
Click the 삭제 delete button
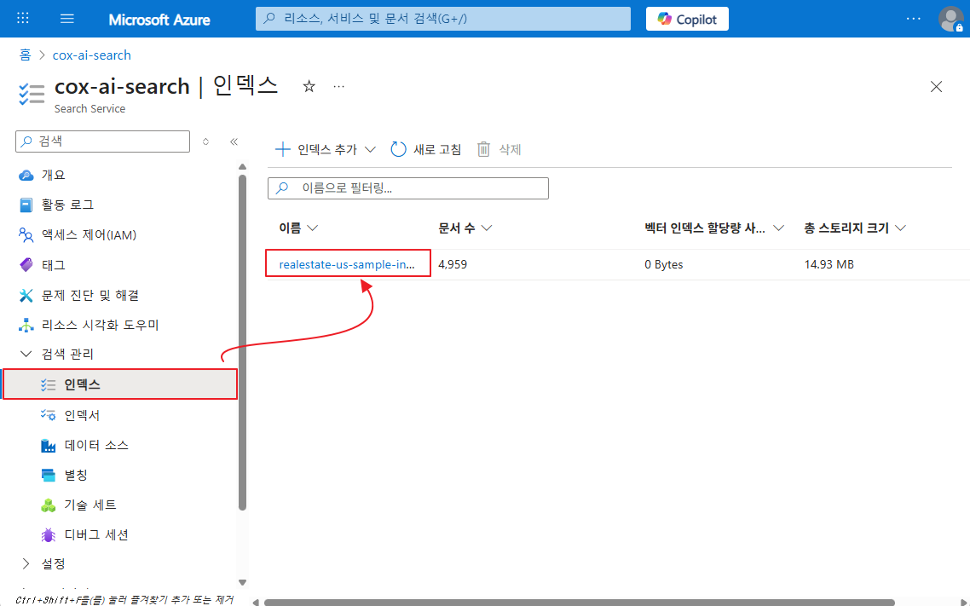499,149
